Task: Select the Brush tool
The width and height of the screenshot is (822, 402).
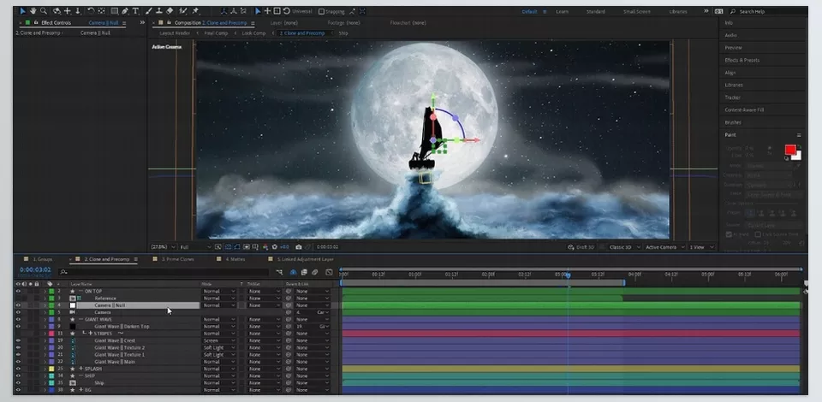Action: [149, 11]
